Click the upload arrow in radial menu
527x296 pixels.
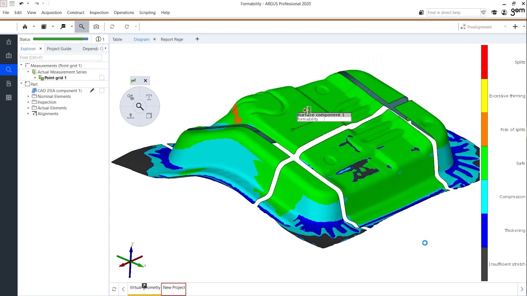[x=131, y=116]
